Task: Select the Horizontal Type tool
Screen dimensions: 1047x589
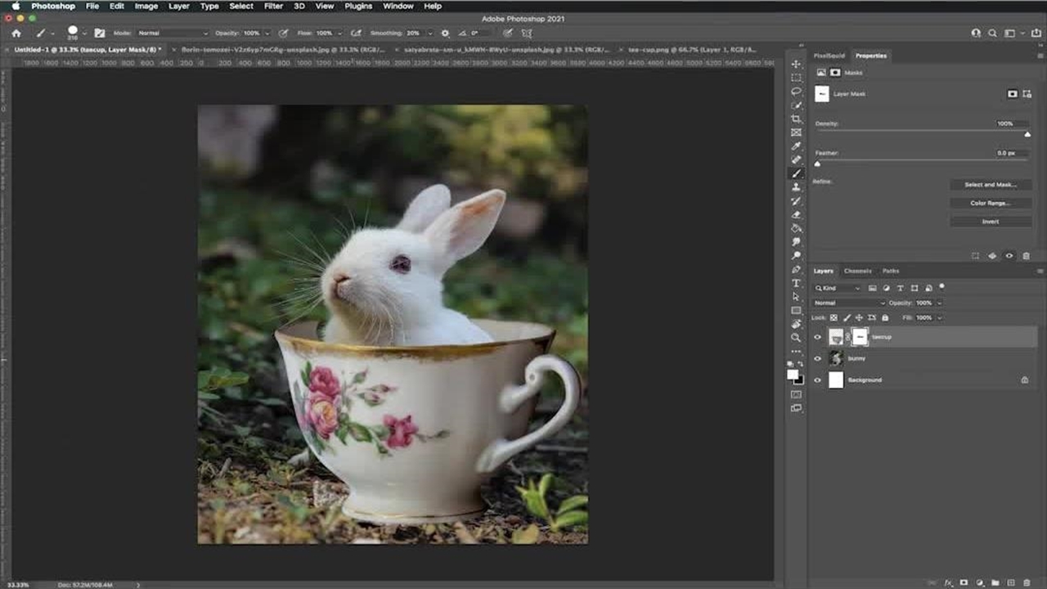Action: (796, 283)
